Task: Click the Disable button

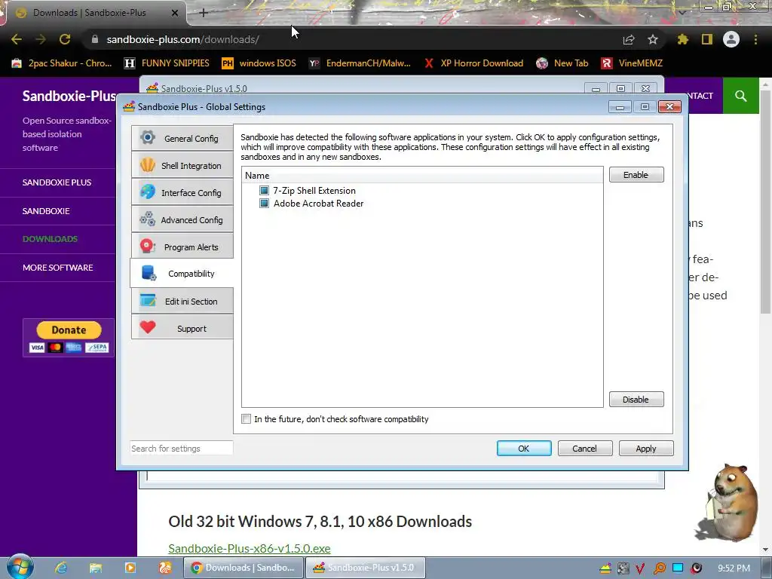Action: pyautogui.click(x=636, y=400)
